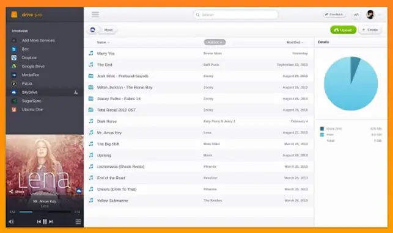This screenshot has width=393, height=233.
Task: Click the storage usage pie chart
Action: [x=351, y=84]
